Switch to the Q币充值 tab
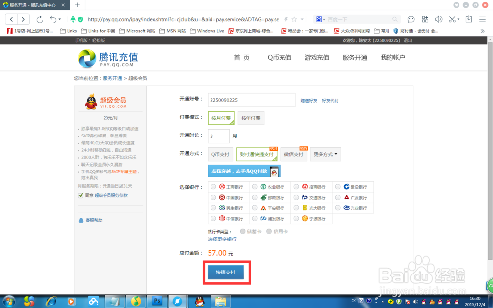The image size is (493, 308). pos(279,57)
